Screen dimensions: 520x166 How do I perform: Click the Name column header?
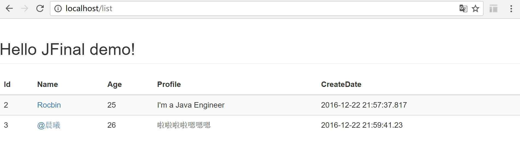tap(48, 84)
